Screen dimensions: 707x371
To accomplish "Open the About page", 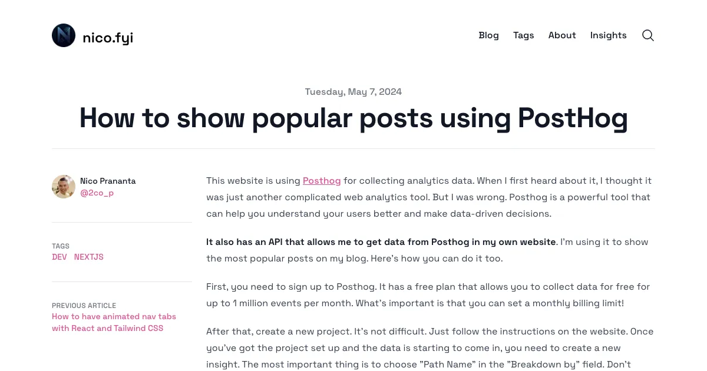I will click(562, 35).
